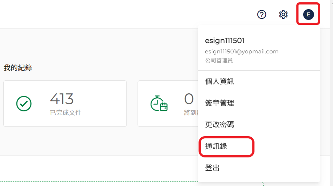The height and width of the screenshot is (186, 333).
Task: Click the 公司管理員 role label
Action: 219,60
